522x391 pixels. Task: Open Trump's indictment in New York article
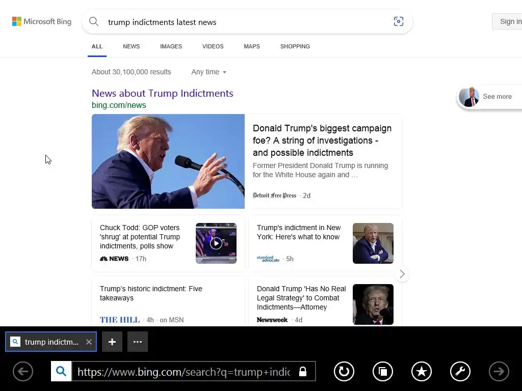[x=299, y=232]
